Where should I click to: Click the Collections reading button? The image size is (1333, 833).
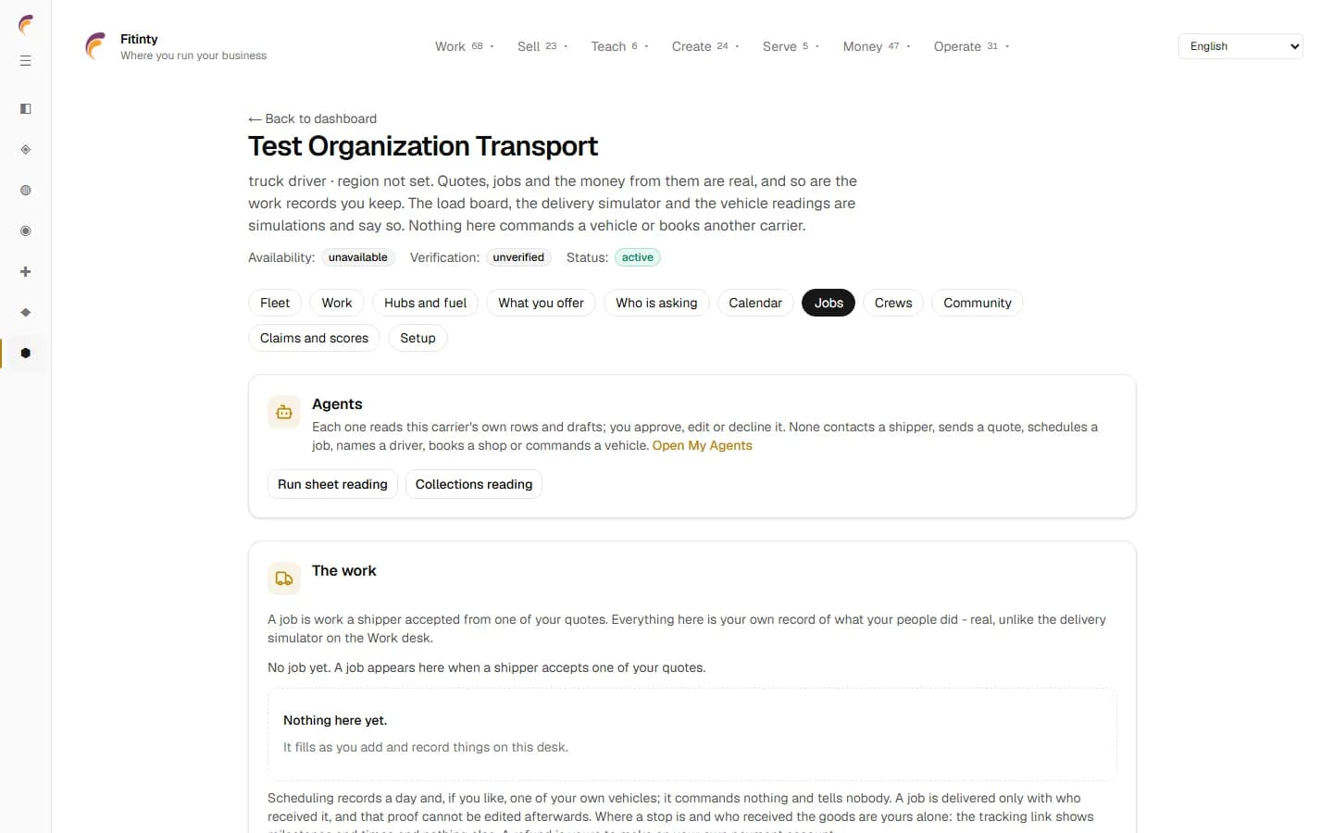tap(474, 484)
